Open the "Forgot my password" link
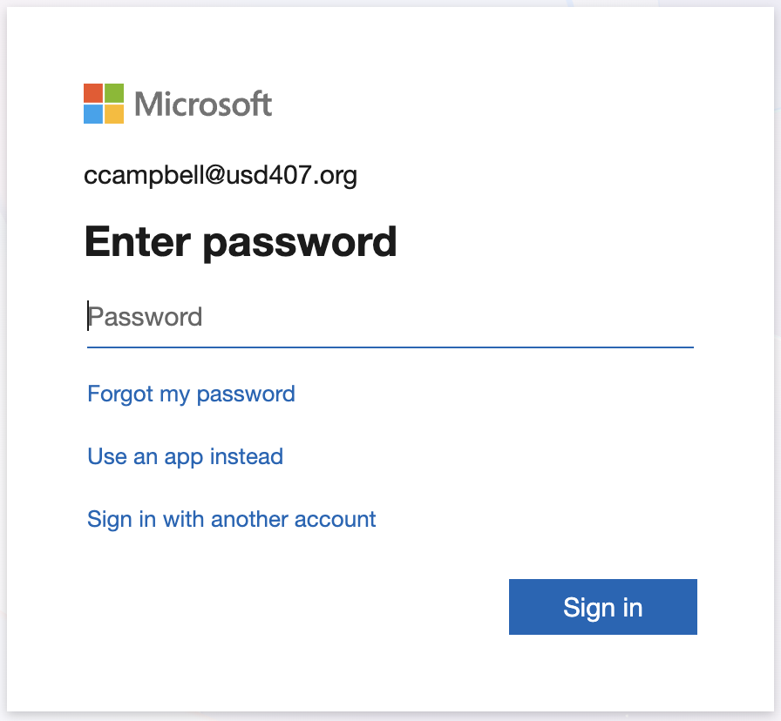 pos(191,394)
